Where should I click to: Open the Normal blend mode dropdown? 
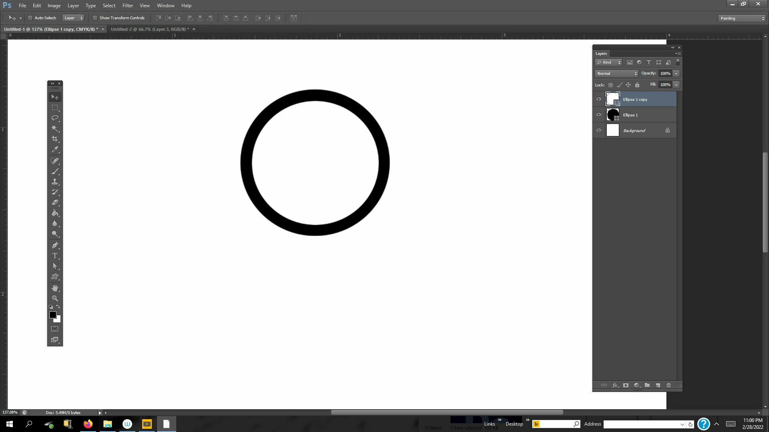pyautogui.click(x=616, y=74)
